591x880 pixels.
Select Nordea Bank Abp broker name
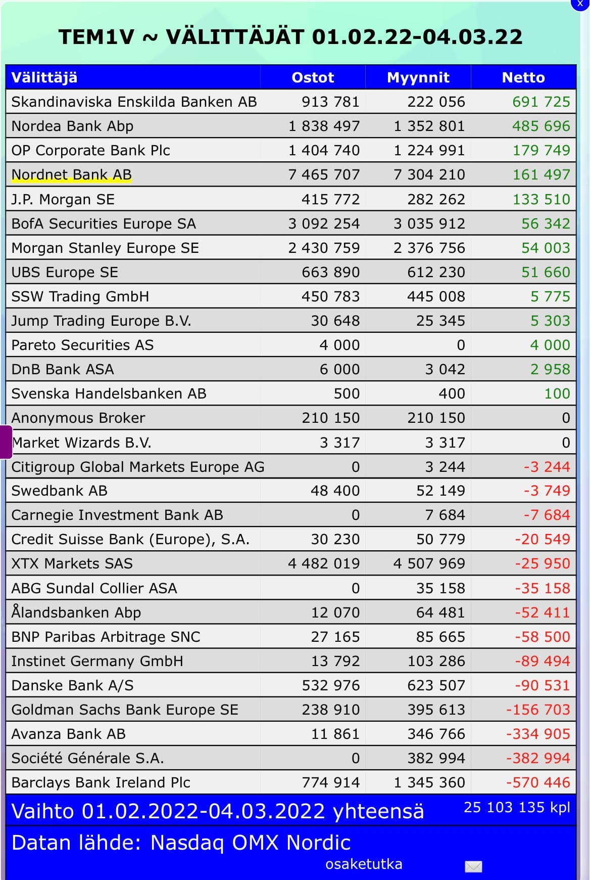[x=72, y=126]
